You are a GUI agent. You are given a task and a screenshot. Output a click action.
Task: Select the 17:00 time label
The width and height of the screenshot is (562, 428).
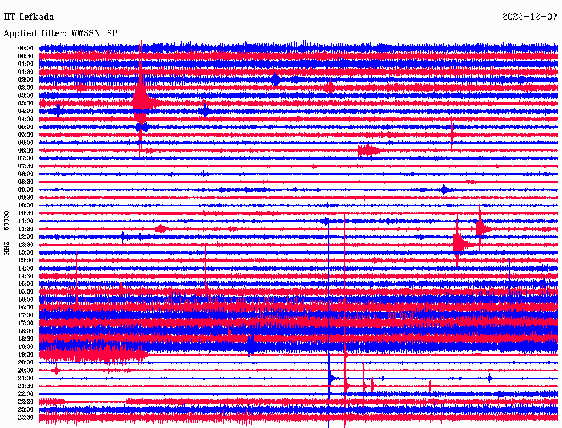click(x=25, y=316)
